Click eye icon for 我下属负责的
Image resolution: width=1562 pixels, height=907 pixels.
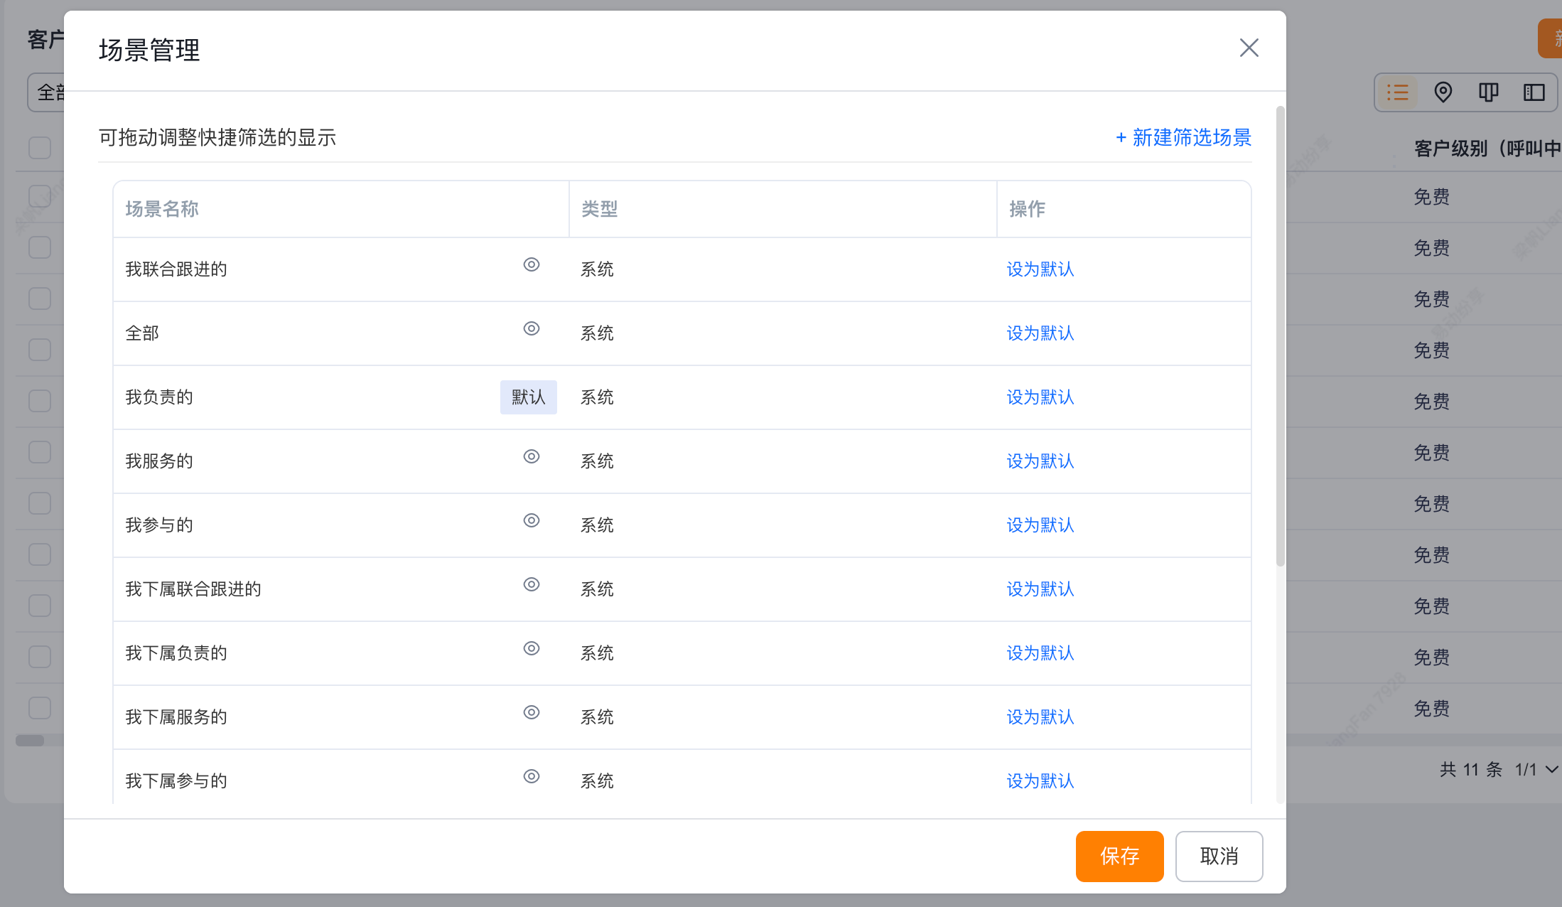click(x=531, y=648)
